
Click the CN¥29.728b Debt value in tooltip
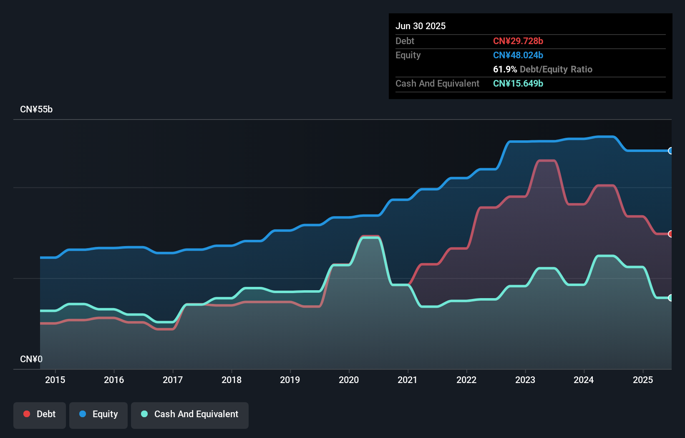[518, 41]
